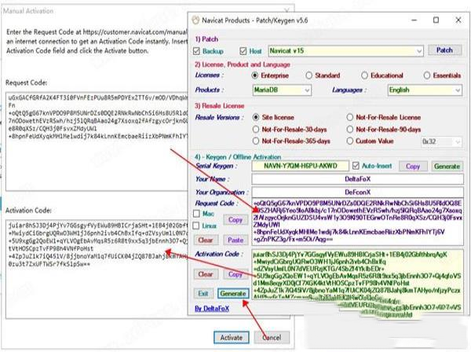Click the Patch button
The image size is (471, 352).
point(444,50)
